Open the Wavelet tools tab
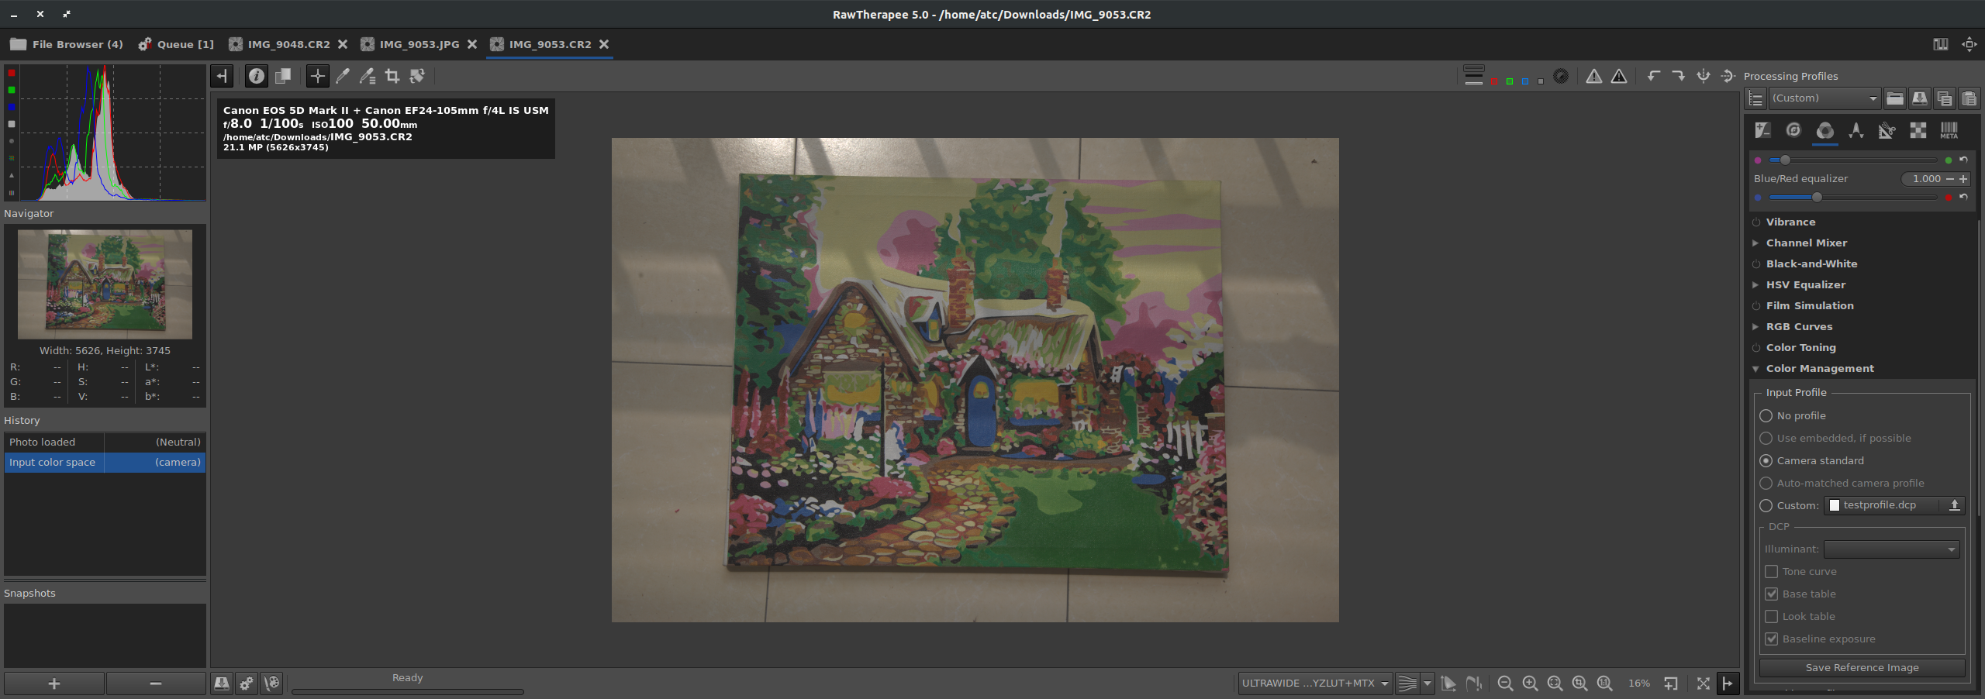The image size is (1985, 699). pos(1856,130)
